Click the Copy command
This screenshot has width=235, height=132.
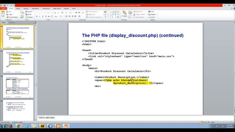[x=10, y=14]
